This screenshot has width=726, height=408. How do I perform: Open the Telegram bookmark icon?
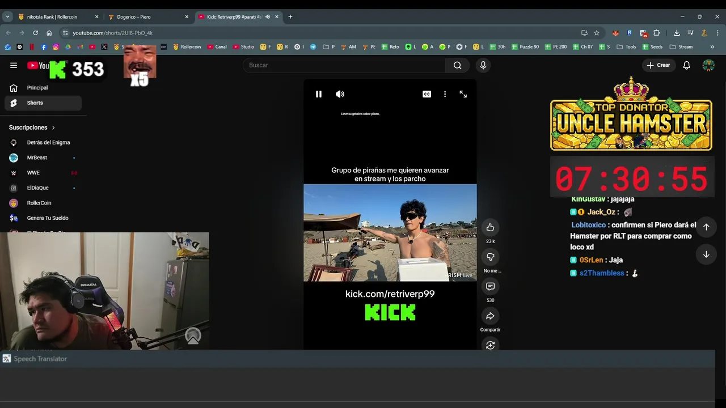coord(313,47)
